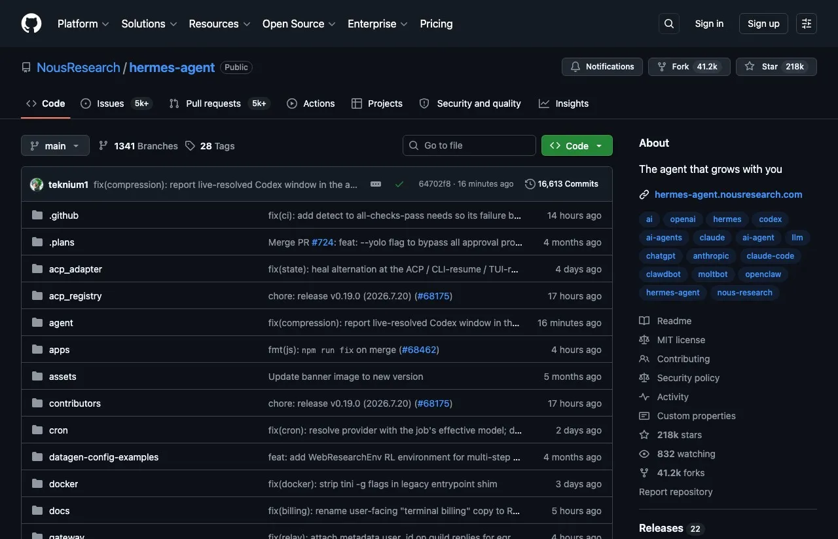This screenshot has width=838, height=539.
Task: Open the Releases 22 heading link
Action: [671, 528]
